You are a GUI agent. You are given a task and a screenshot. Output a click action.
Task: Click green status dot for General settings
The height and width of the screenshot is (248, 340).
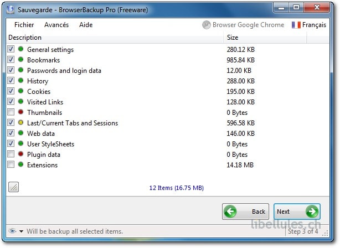(20, 49)
